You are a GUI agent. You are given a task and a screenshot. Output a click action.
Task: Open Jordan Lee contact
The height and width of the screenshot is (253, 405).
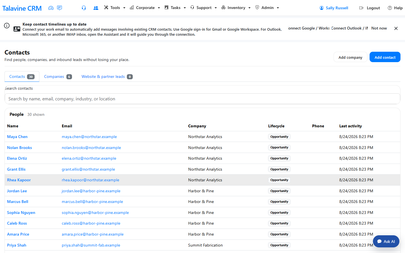pos(17,191)
